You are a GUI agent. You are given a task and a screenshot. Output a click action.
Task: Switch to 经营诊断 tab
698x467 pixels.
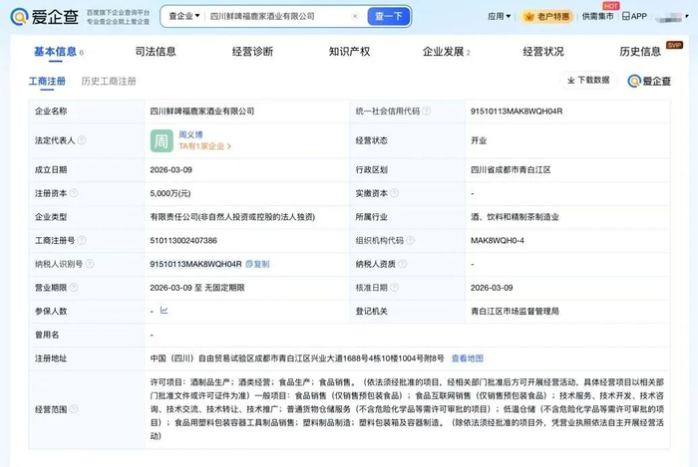click(252, 52)
